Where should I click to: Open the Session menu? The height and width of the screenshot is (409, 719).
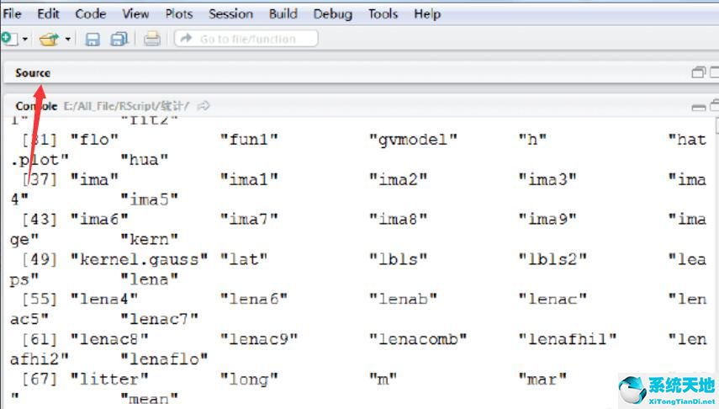230,13
